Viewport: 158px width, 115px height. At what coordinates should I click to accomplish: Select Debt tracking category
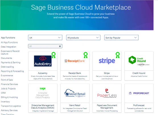point(7,67)
